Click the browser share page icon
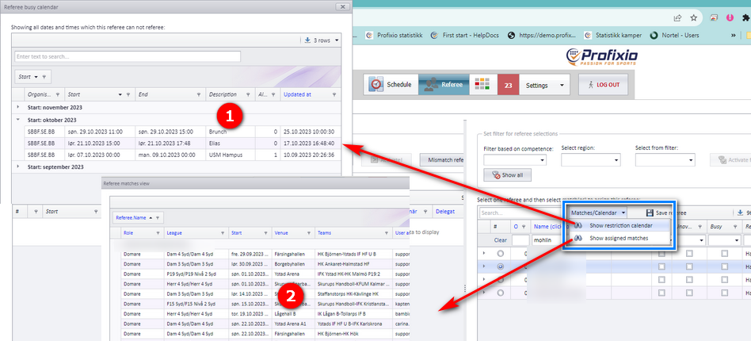Image resolution: width=751 pixels, height=341 pixels. (x=677, y=18)
